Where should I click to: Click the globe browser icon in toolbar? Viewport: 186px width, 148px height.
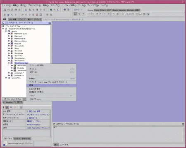tap(51, 10)
